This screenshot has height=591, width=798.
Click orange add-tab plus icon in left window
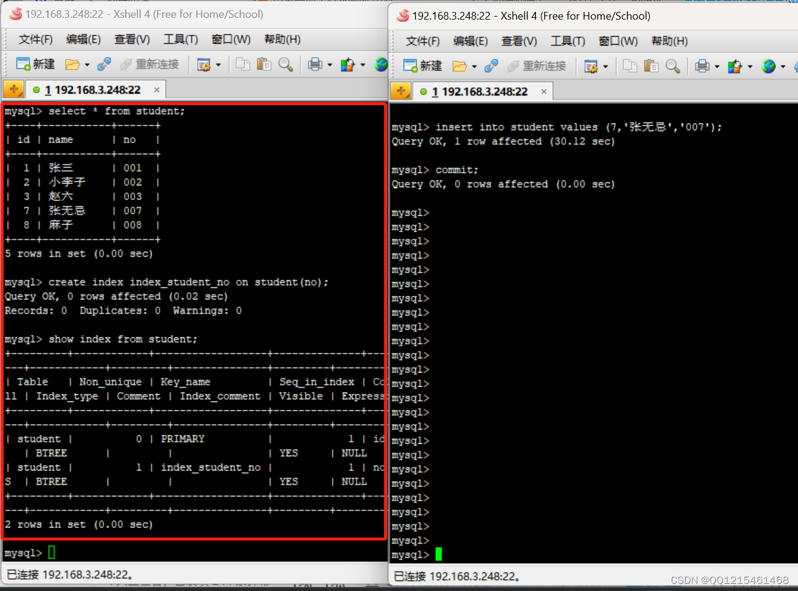pyautogui.click(x=14, y=90)
